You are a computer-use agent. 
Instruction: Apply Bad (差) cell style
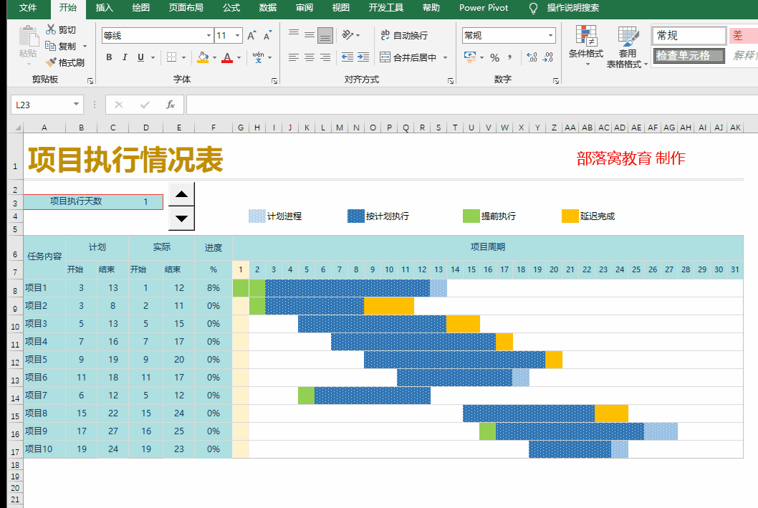744,35
